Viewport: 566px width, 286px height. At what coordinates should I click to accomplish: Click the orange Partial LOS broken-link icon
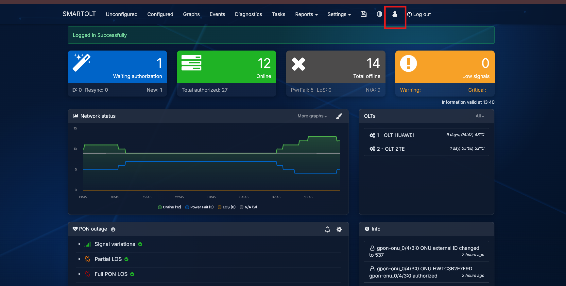point(87,259)
